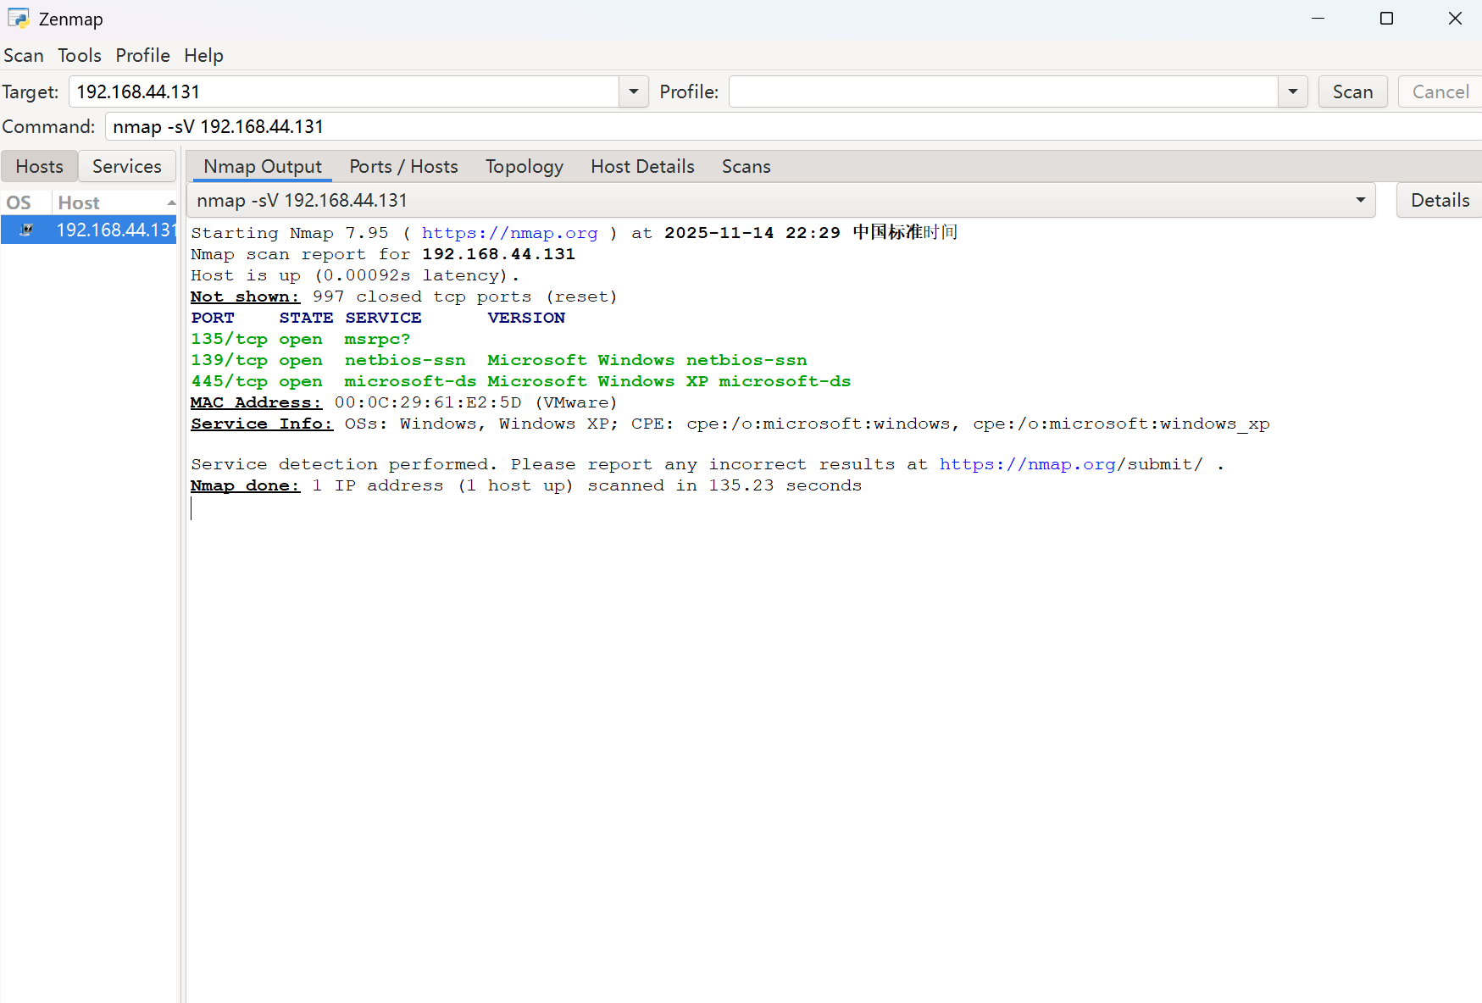Switch to the Hosts panel button
This screenshot has width=1482, height=1003.
coord(40,166)
